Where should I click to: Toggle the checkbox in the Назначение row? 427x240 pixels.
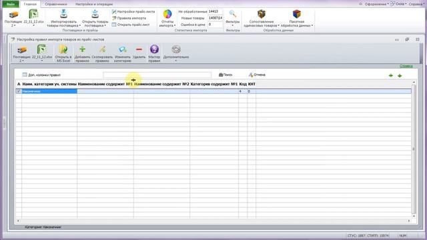click(x=19, y=91)
